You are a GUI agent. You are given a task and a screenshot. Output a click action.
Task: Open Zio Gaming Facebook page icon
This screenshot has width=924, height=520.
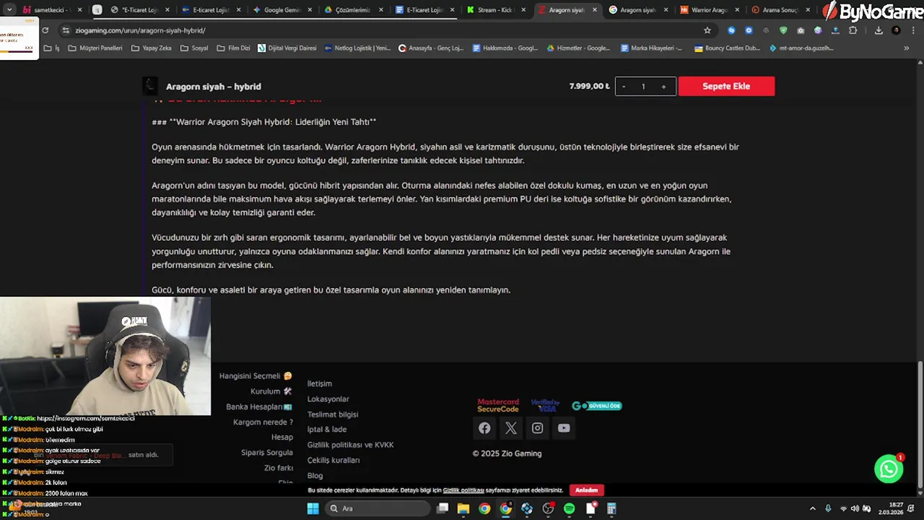coord(484,428)
